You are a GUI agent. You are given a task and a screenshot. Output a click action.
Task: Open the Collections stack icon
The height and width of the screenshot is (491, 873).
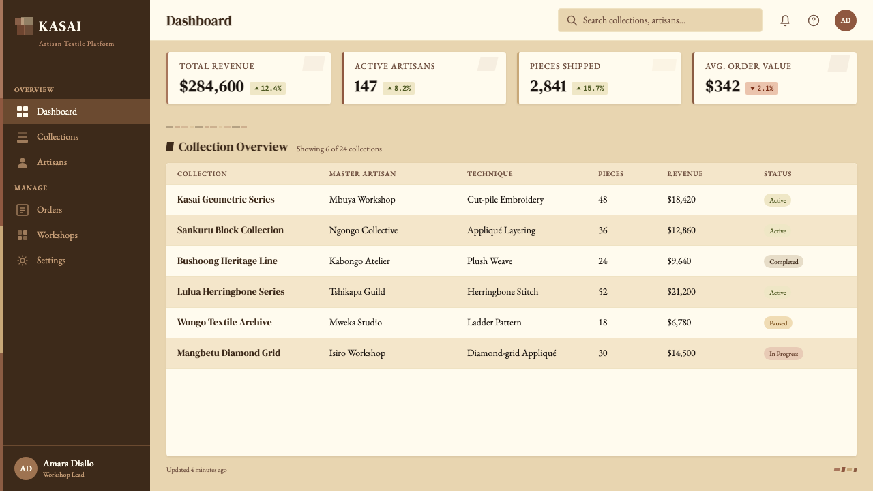pos(23,137)
